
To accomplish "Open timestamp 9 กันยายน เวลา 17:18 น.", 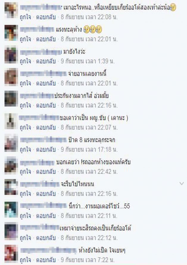I will point(89,150).
